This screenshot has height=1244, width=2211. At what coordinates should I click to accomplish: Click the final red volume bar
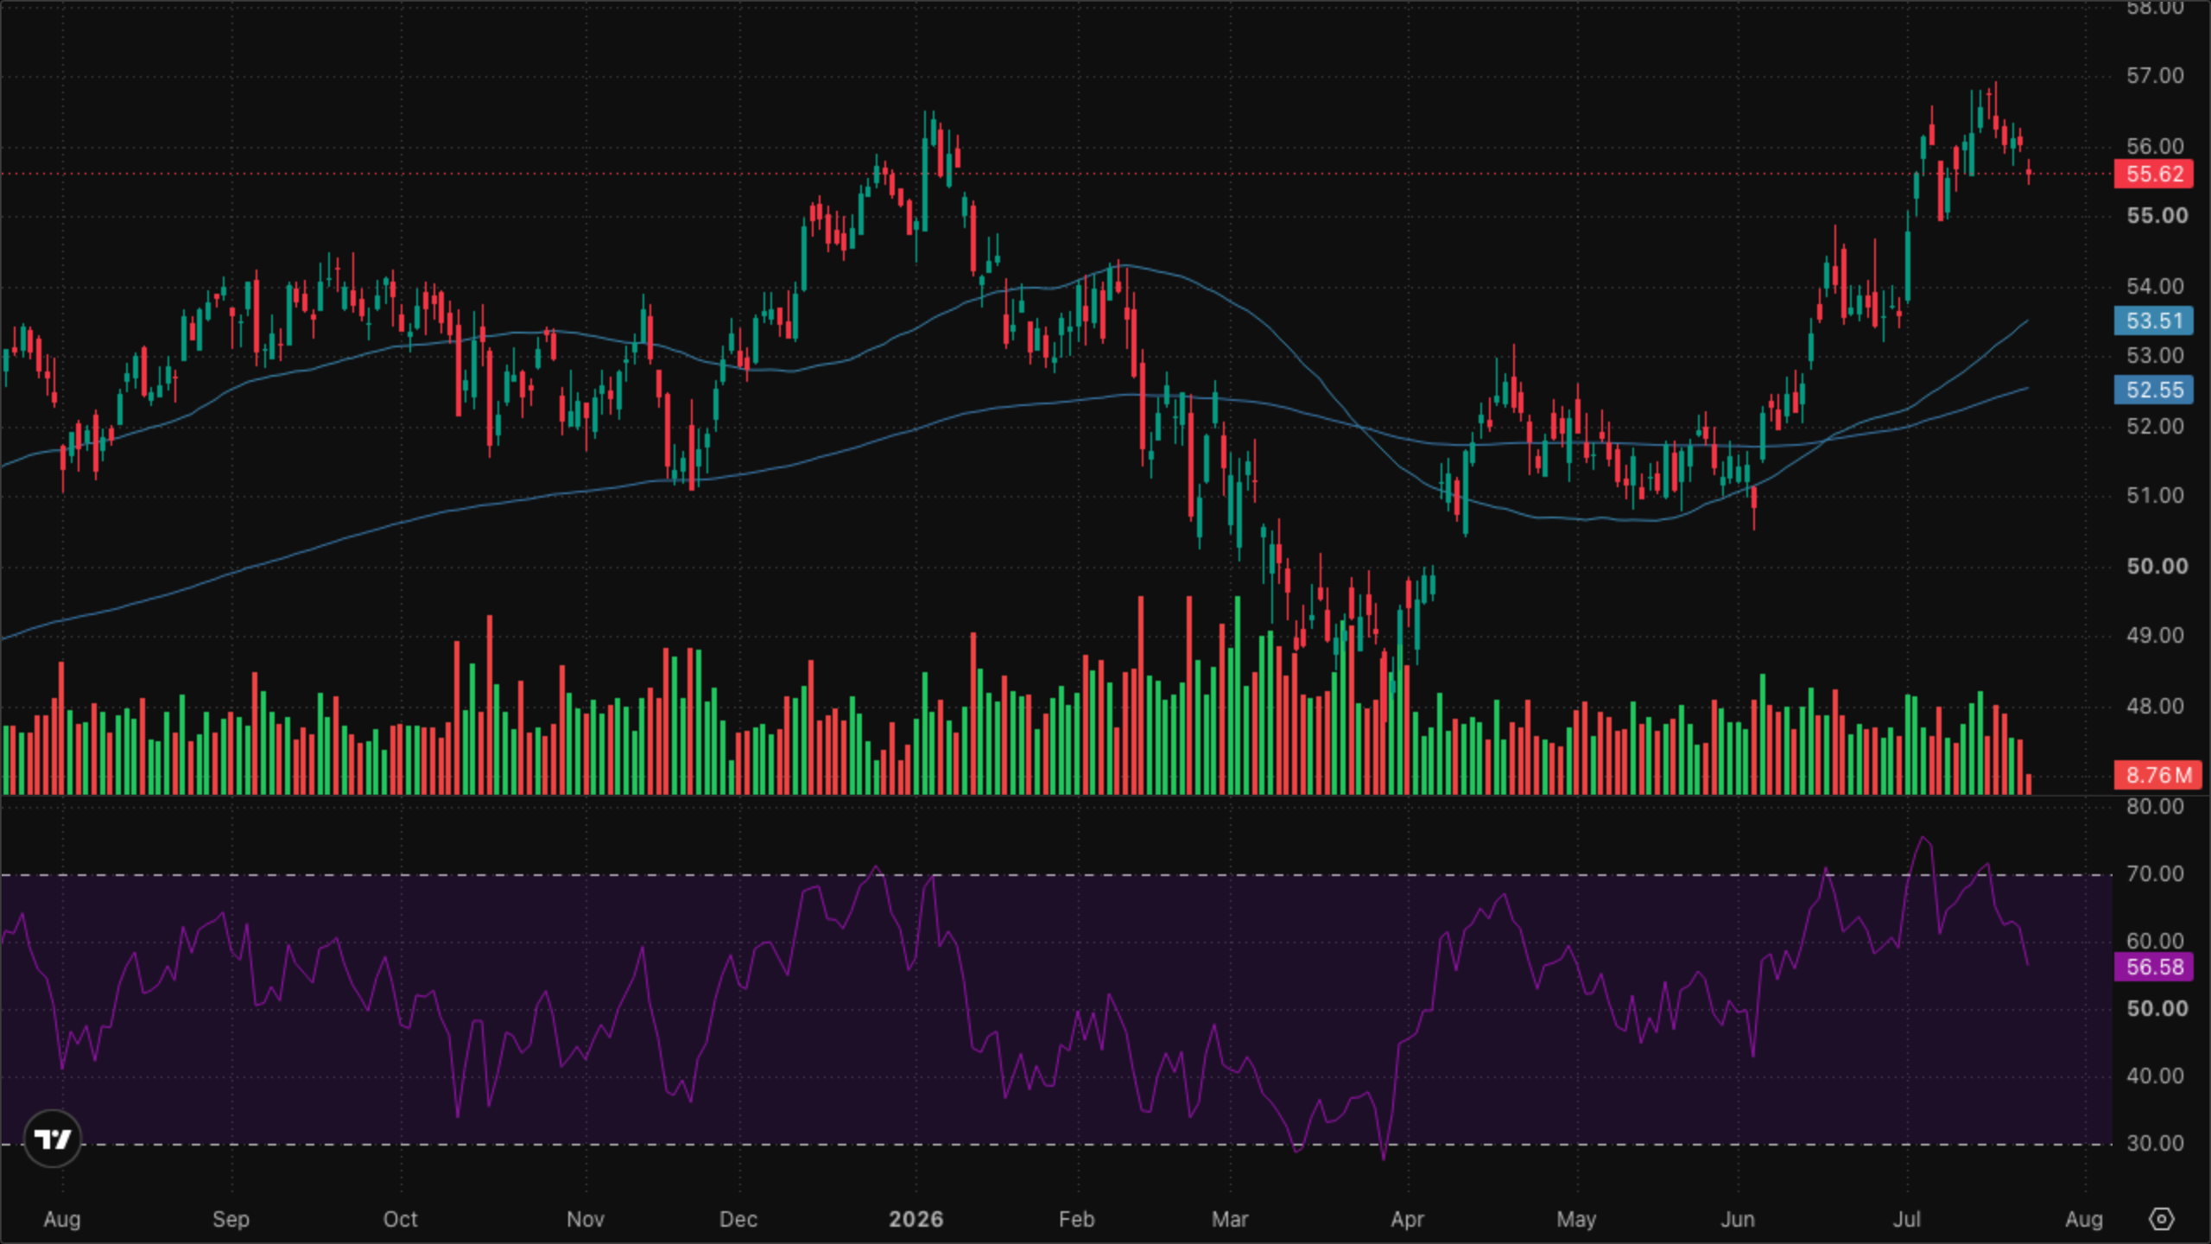click(2029, 784)
